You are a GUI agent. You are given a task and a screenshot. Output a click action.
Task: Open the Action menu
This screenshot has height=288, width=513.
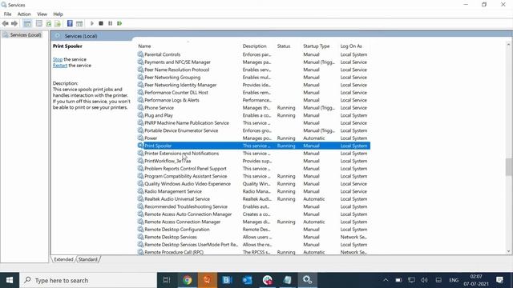(24, 14)
